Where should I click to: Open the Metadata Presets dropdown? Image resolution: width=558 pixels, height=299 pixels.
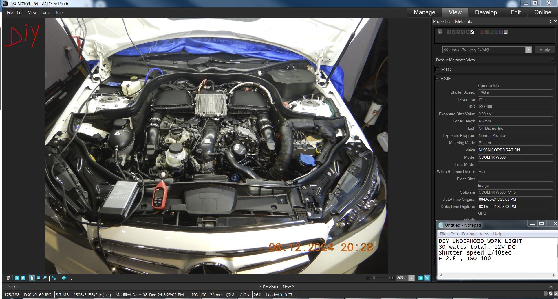(x=528, y=50)
